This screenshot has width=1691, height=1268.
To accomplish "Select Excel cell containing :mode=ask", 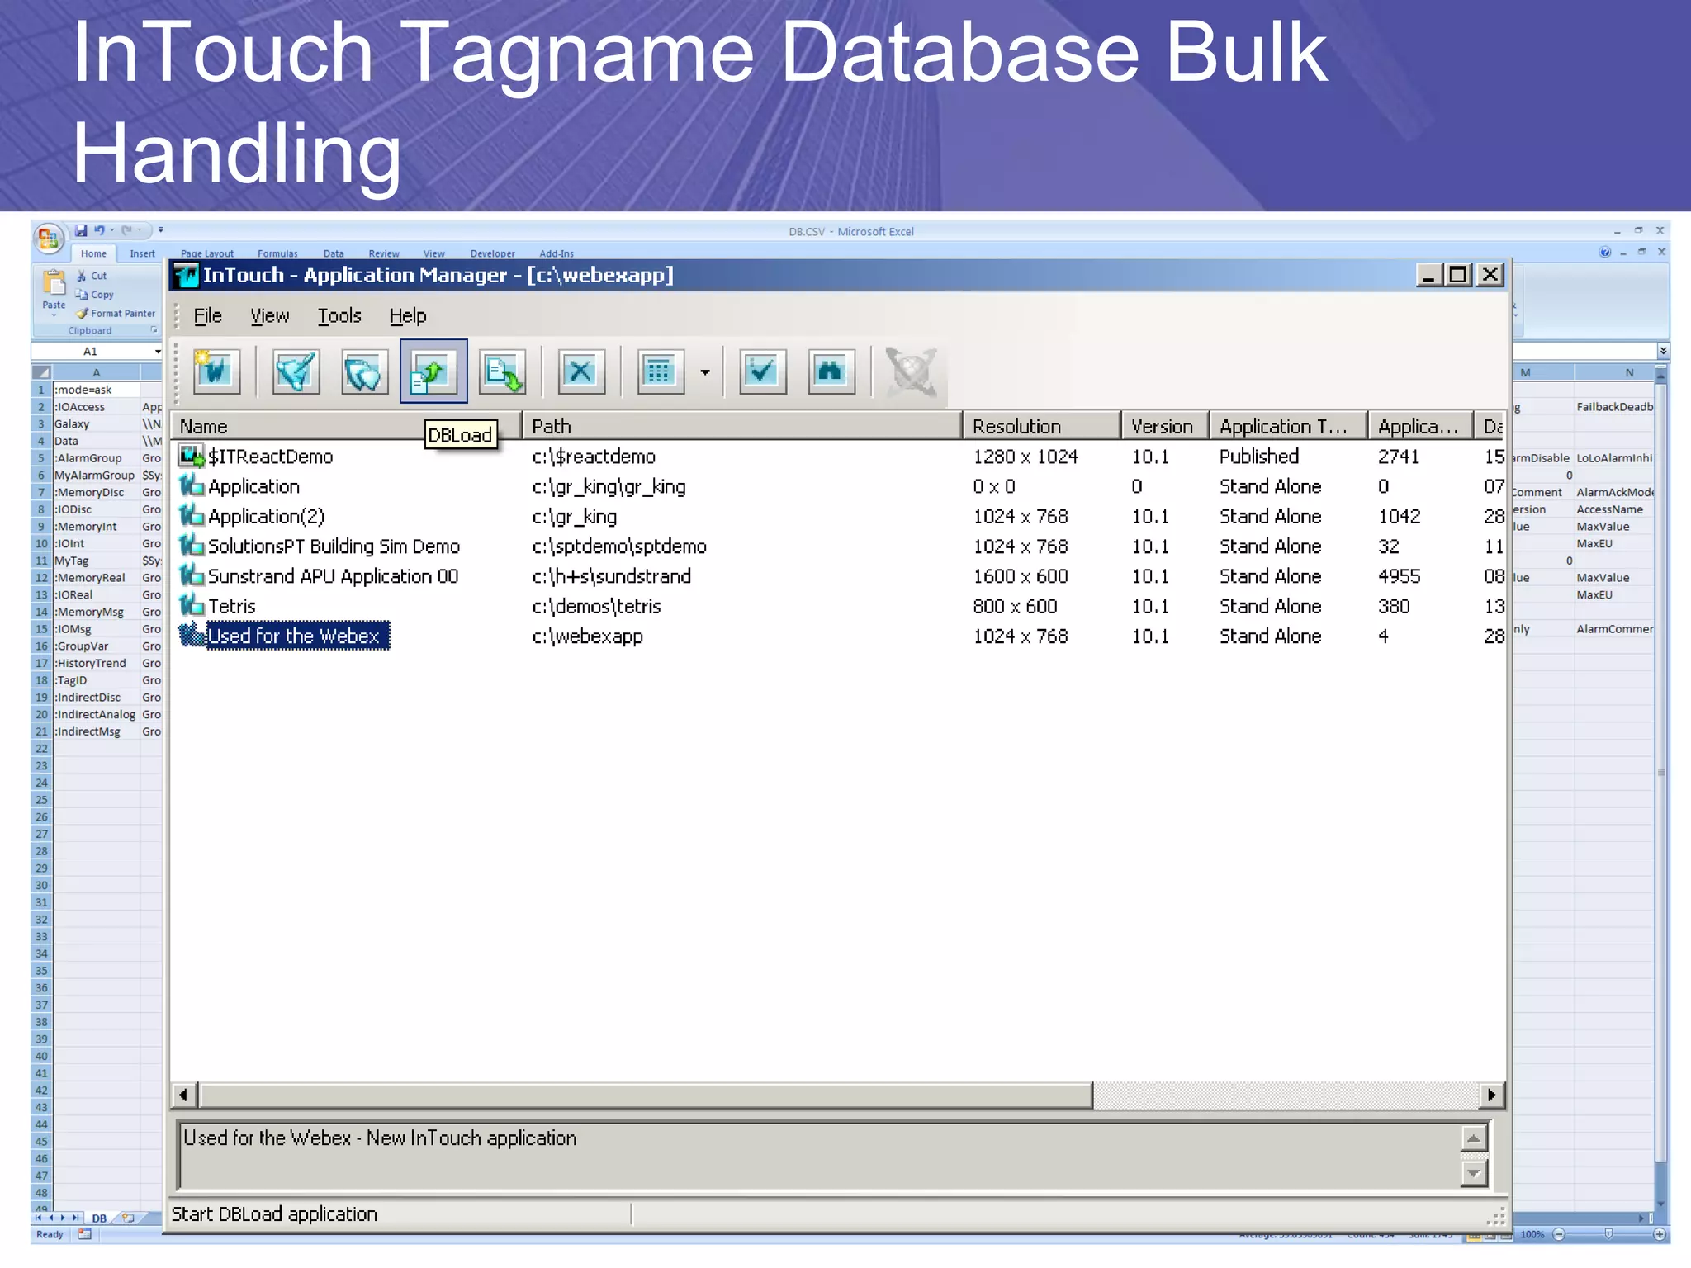I will (96, 390).
